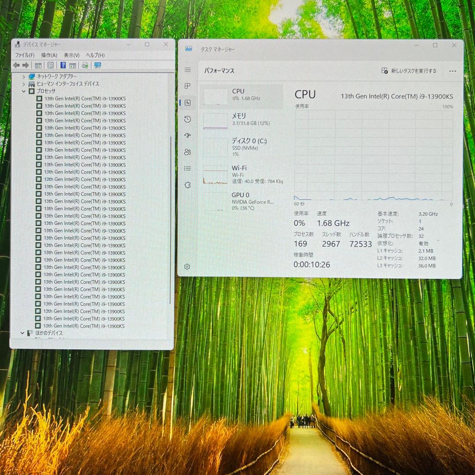The height and width of the screenshot is (475, 475).
Task: Open the Users view in Task Manager
Action: 187,152
